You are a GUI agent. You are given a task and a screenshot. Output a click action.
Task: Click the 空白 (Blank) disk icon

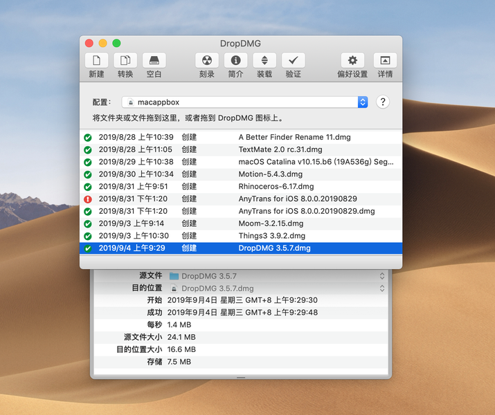pyautogui.click(x=154, y=60)
